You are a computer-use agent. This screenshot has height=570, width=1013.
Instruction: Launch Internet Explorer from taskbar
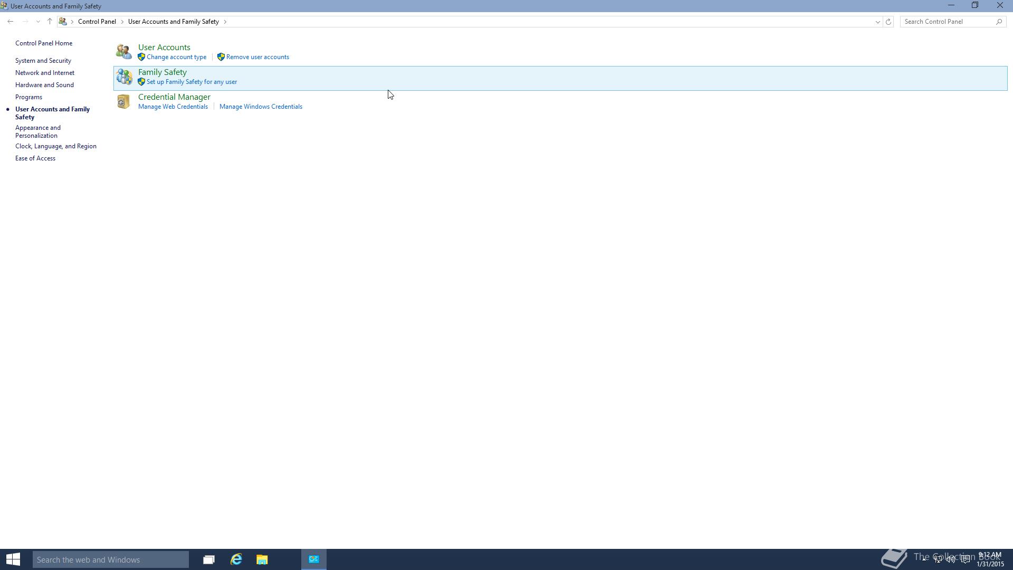236,559
